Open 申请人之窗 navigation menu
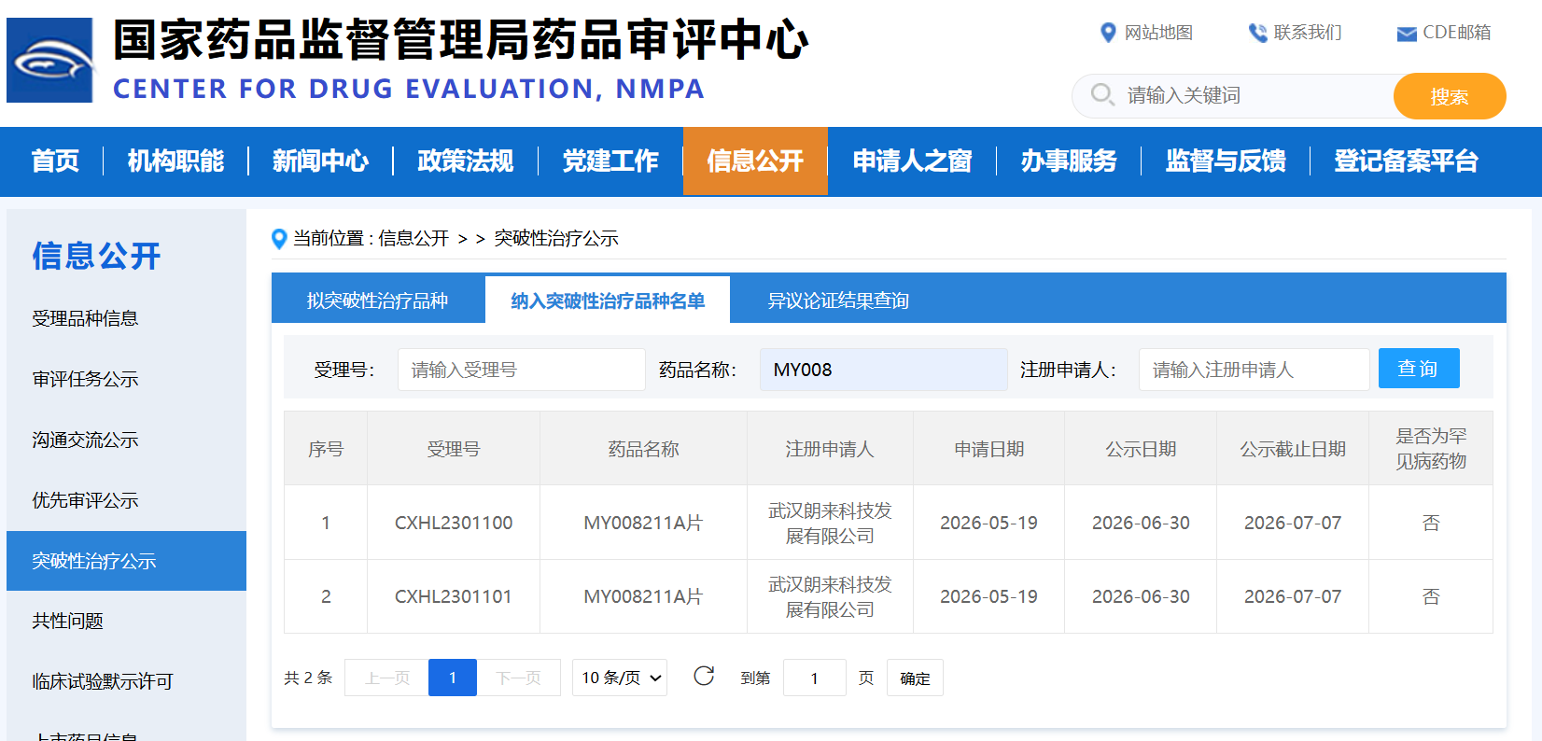Viewport: 1542px width, 741px height. [912, 161]
